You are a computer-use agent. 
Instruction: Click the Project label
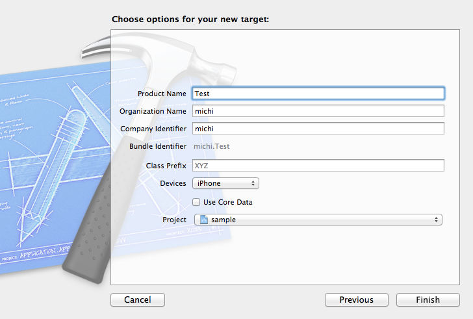click(174, 220)
